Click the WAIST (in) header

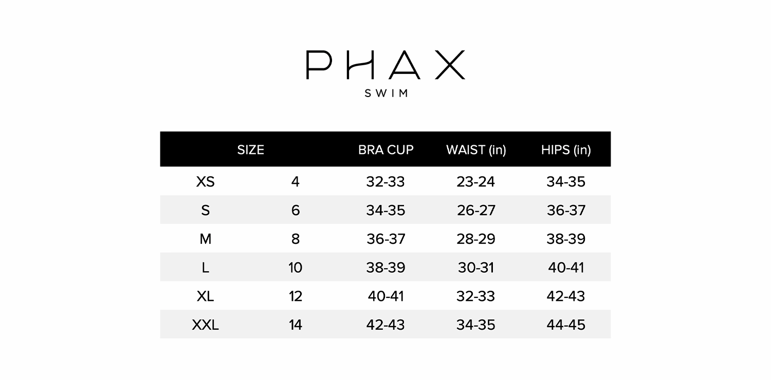tap(476, 150)
